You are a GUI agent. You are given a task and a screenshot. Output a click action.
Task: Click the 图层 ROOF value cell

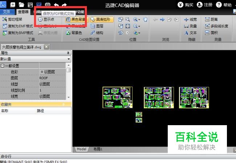pyautogui.click(x=52, y=78)
